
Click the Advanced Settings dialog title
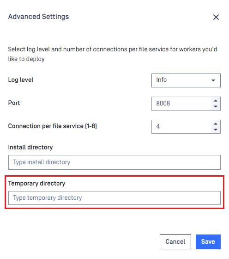(x=38, y=17)
